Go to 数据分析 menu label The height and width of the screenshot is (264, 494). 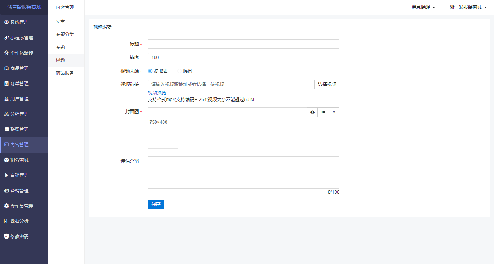point(19,221)
